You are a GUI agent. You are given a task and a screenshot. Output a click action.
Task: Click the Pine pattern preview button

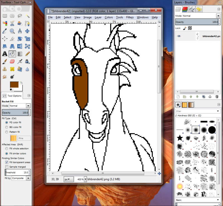[x=13, y=138]
